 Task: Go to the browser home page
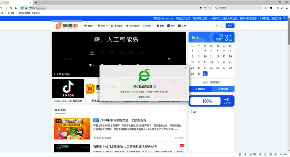(x=16, y=8)
